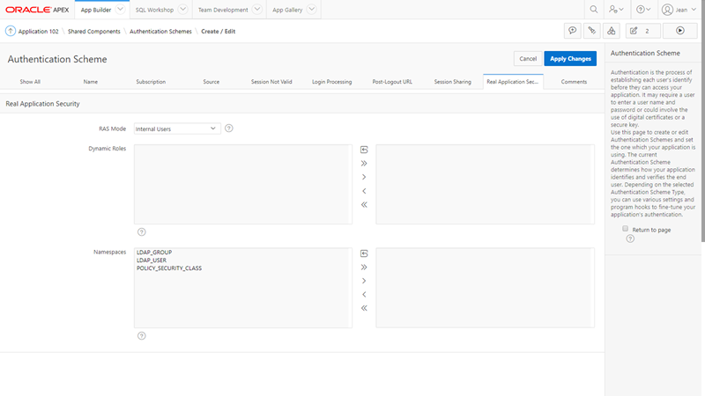Open the Shared Components shapes icon
This screenshot has height=396, width=705.
point(611,31)
